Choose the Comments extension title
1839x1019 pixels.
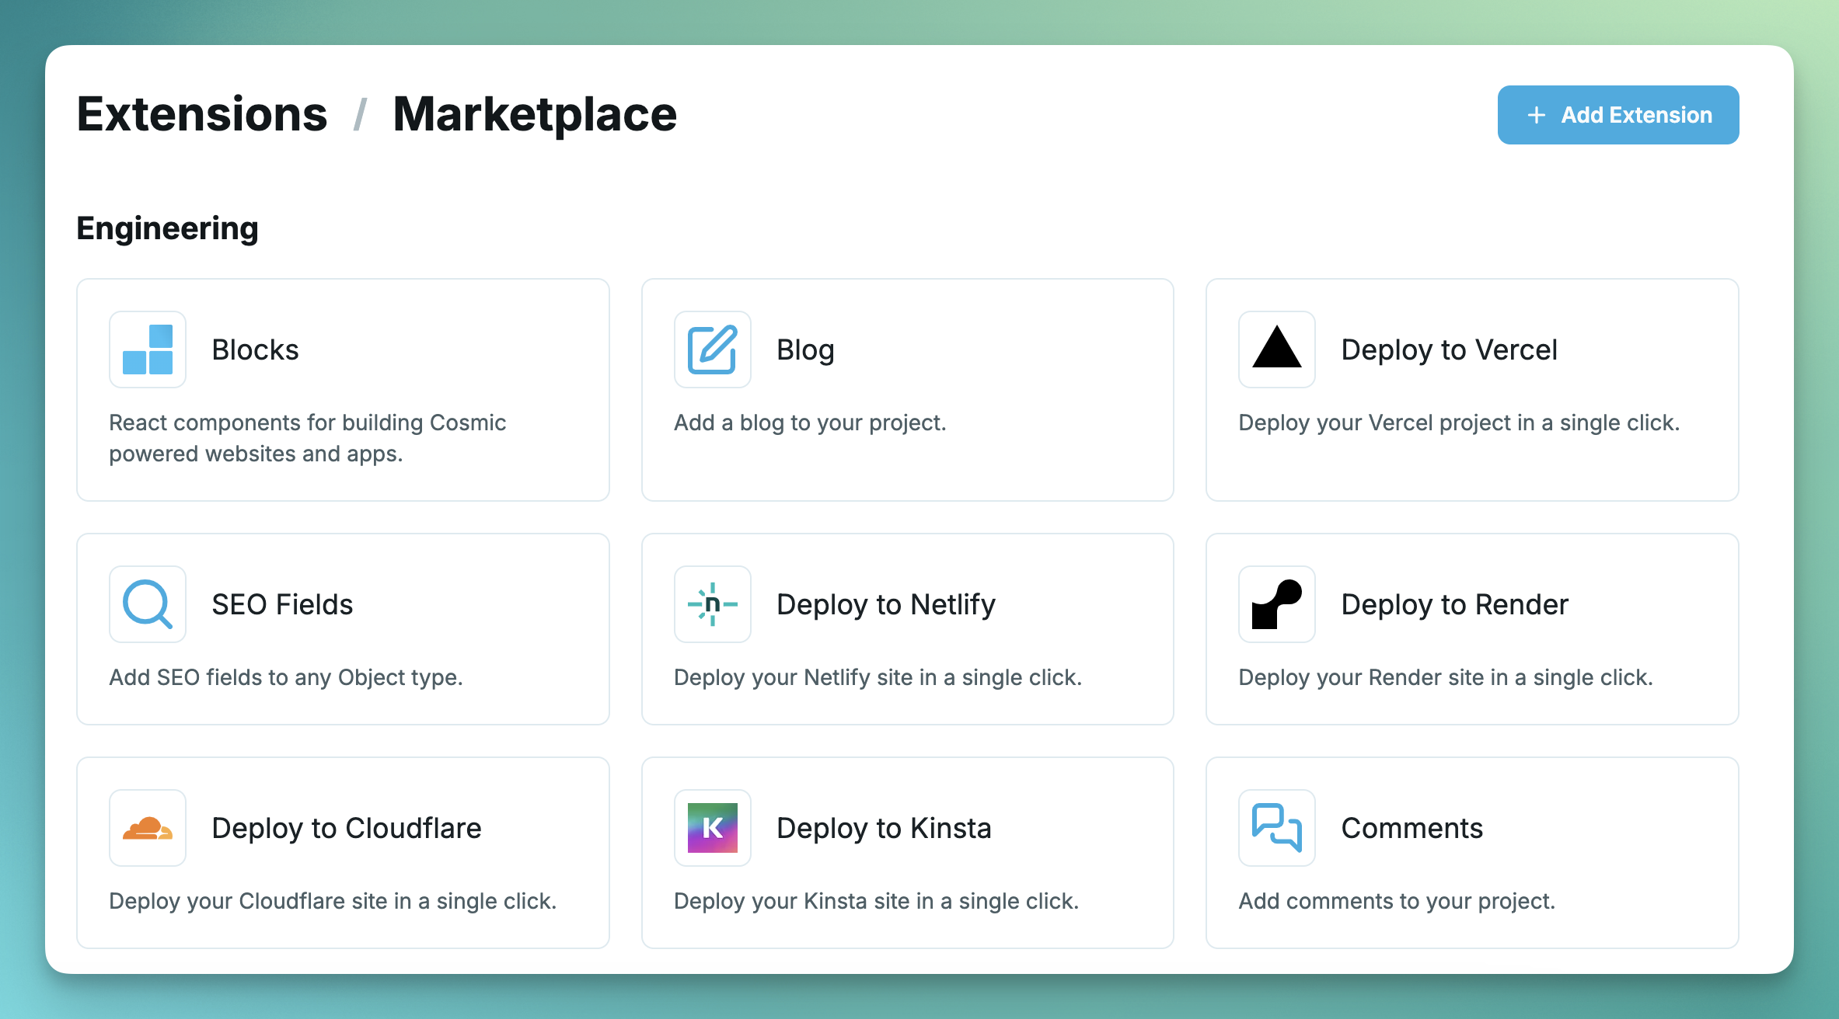pyautogui.click(x=1412, y=828)
